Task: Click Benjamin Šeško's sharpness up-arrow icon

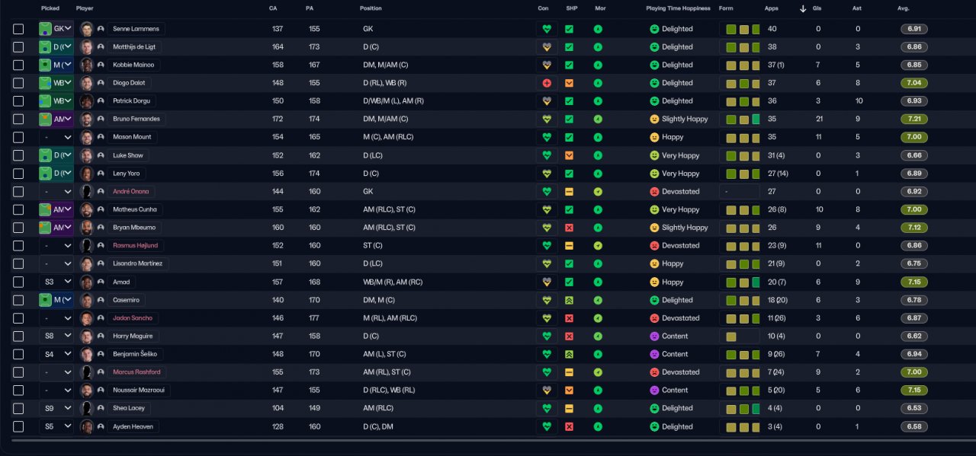Action: pyautogui.click(x=569, y=354)
